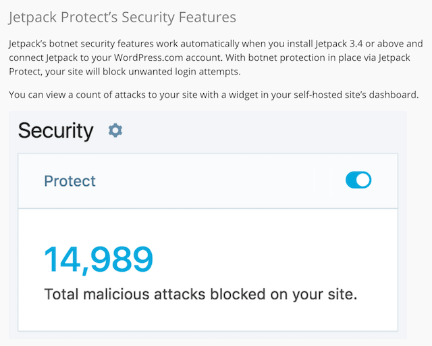Open the Protect feature link

(x=70, y=181)
